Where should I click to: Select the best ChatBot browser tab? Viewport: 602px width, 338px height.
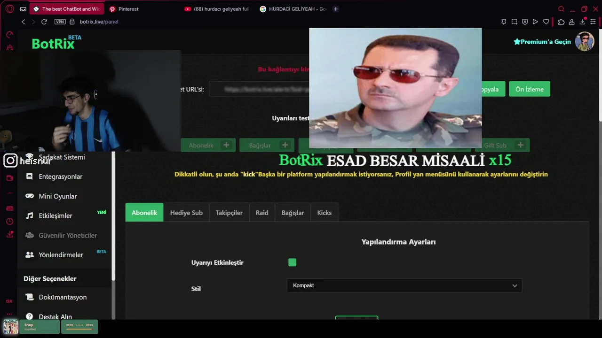pos(67,9)
